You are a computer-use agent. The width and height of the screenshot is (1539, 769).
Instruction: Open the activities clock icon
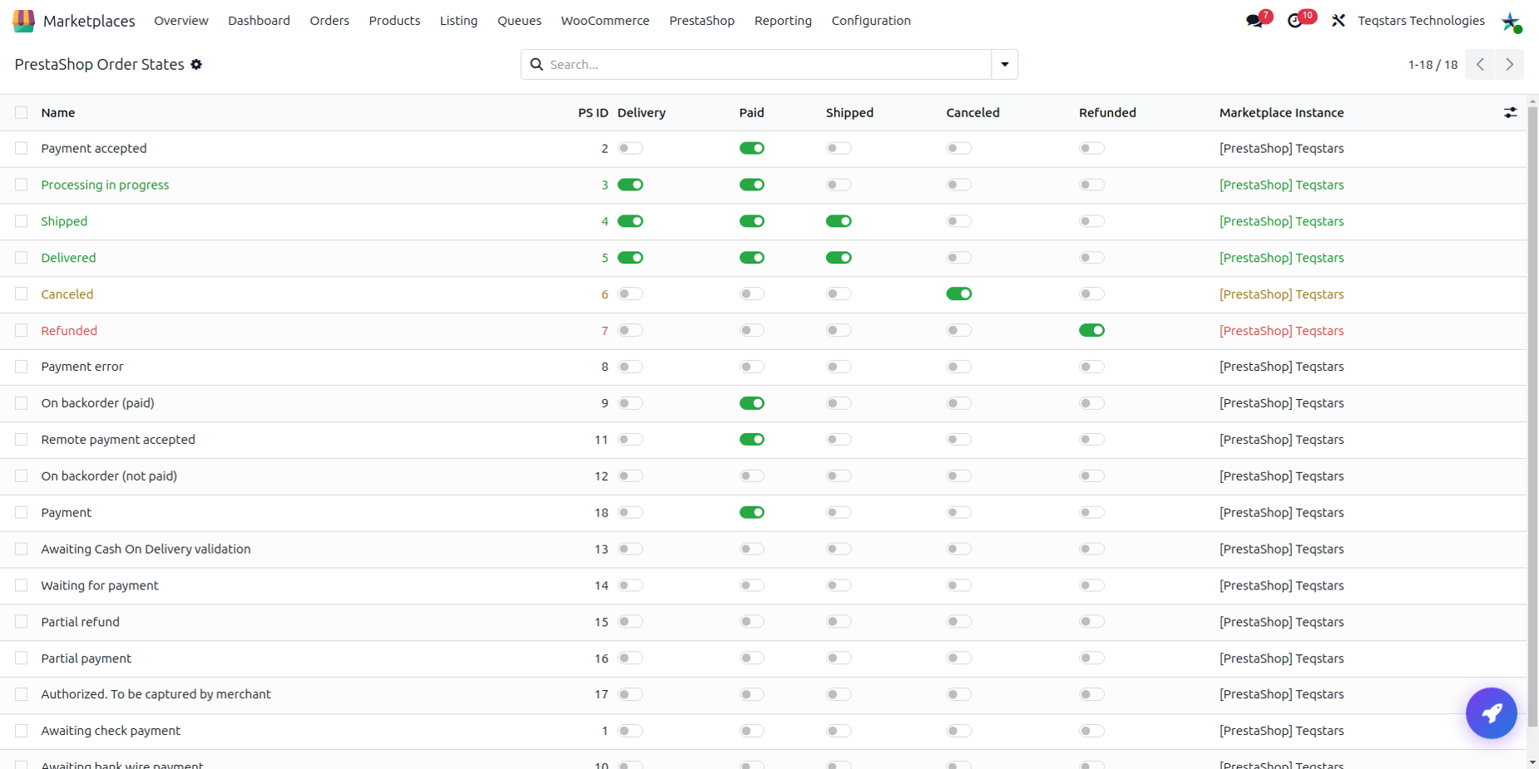[x=1295, y=21]
